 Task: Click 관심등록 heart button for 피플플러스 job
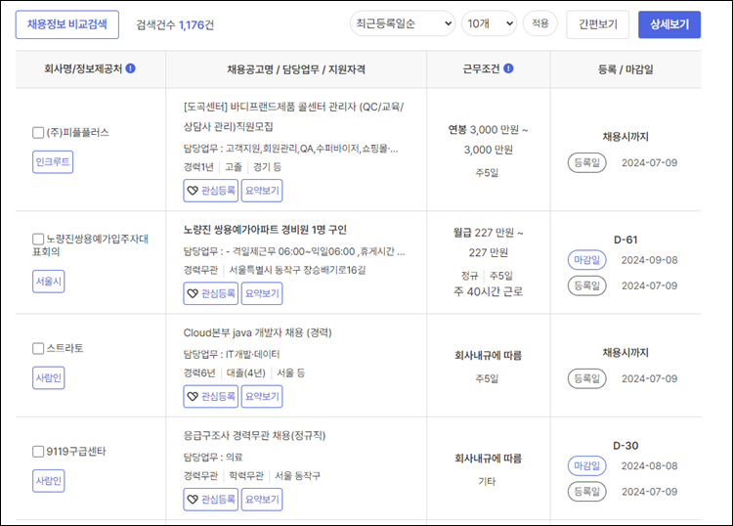[211, 191]
